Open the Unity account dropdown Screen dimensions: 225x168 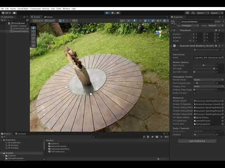pyautogui.click(x=6, y=13)
